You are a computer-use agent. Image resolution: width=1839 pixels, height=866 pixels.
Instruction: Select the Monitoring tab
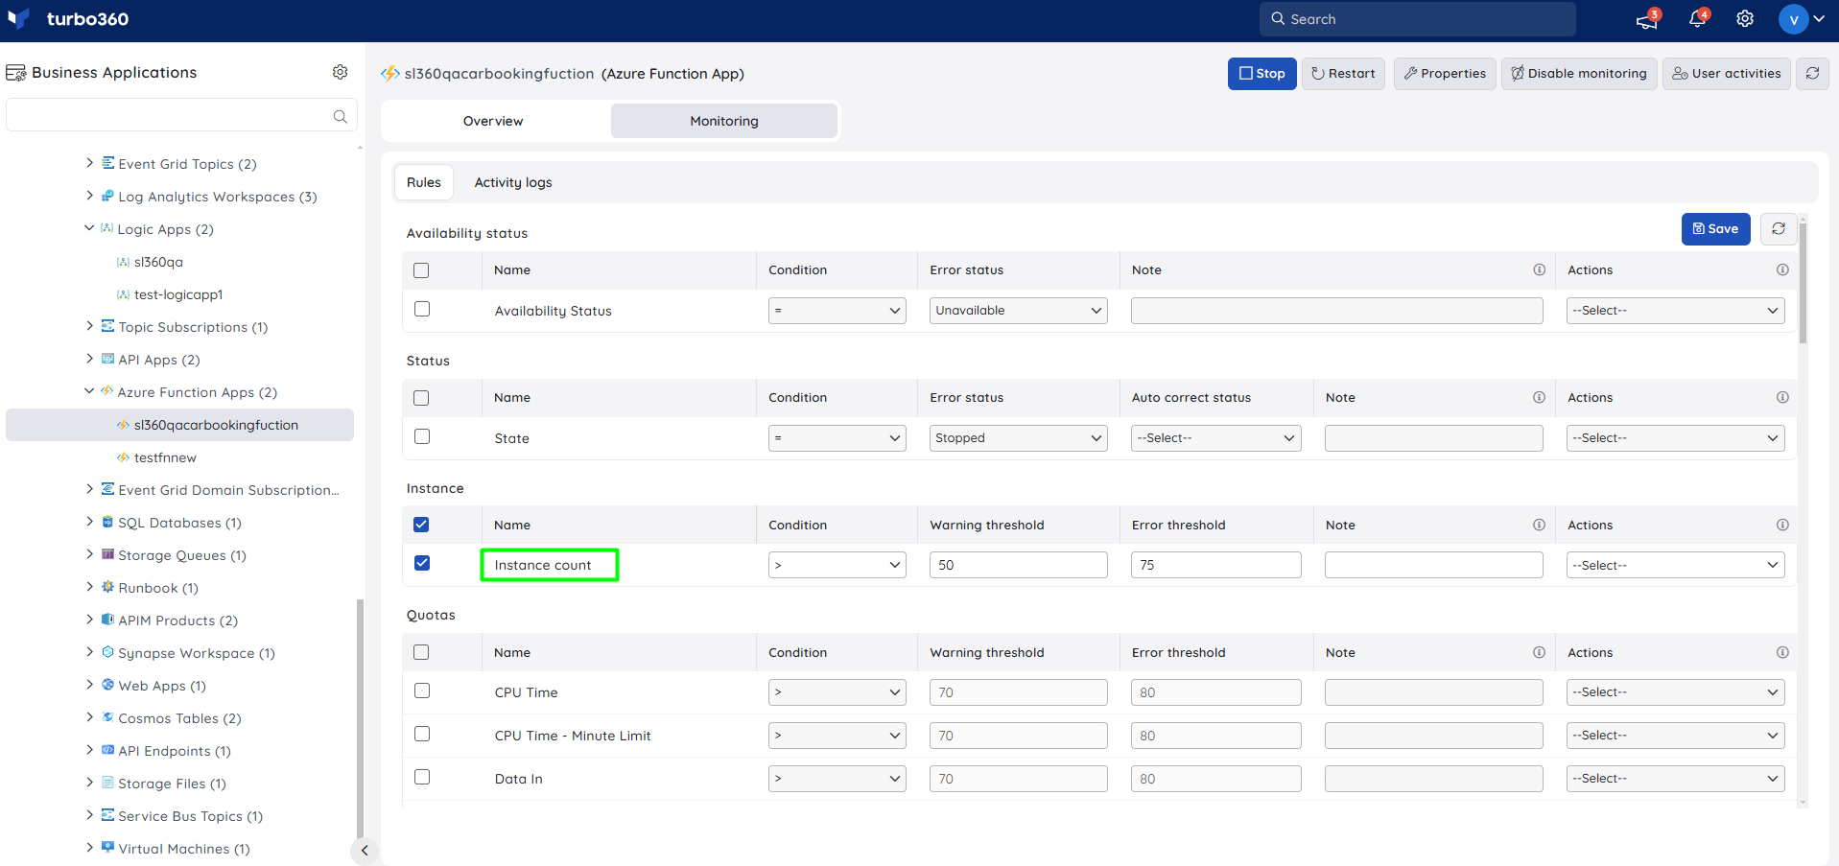(724, 121)
